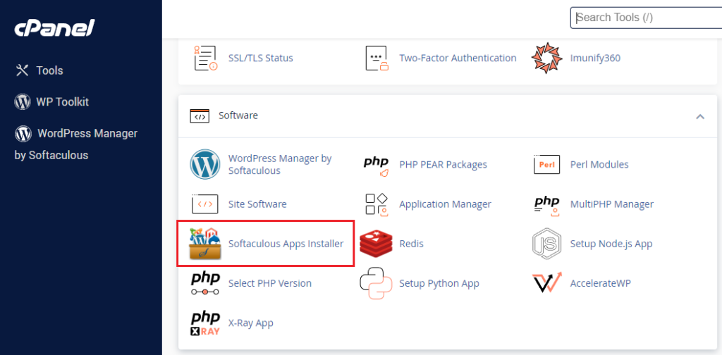Select the Setup Python App icon
Viewport: 722px width, 355px height.
click(376, 283)
